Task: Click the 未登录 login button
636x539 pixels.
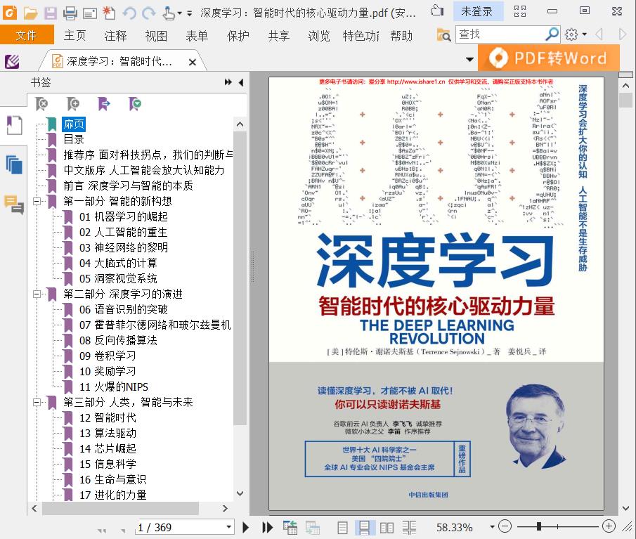Action: click(x=477, y=11)
